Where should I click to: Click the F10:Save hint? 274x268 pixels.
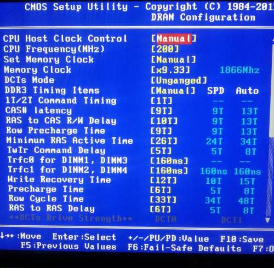pos(242,239)
